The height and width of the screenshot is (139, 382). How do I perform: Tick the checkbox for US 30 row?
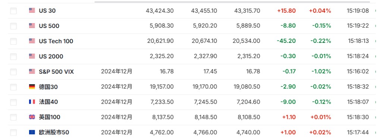[x=13, y=11]
